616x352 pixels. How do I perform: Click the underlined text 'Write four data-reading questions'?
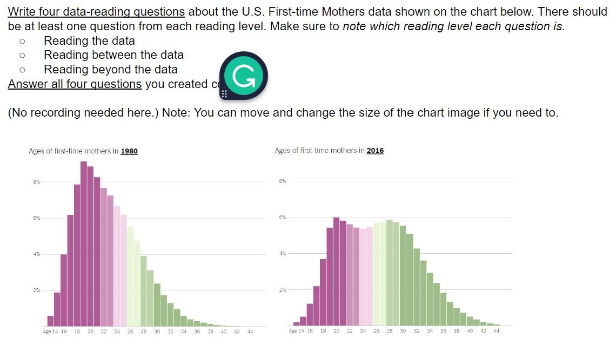tap(95, 11)
